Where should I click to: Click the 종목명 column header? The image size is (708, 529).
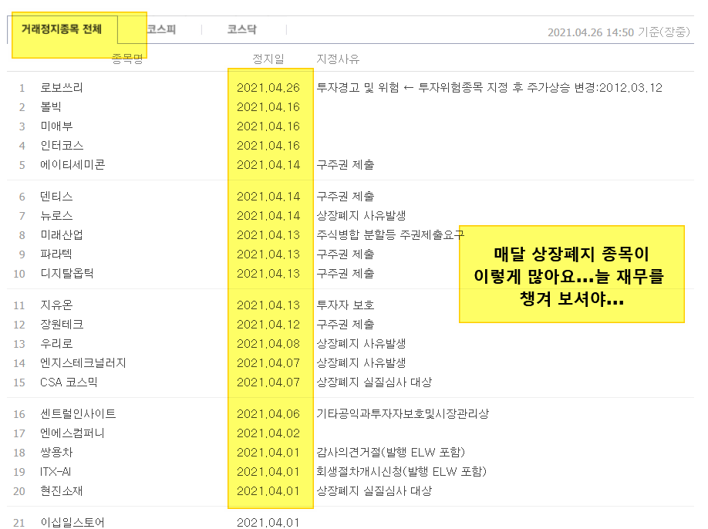pos(127,59)
